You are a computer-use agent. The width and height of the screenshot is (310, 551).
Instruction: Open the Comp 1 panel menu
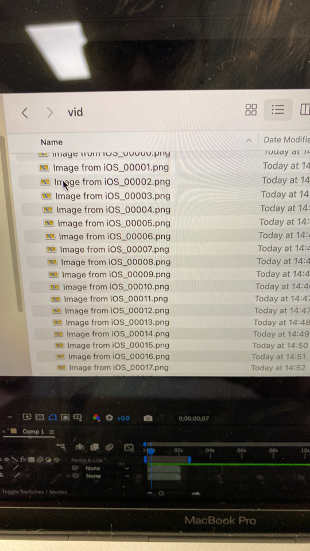tap(52, 432)
